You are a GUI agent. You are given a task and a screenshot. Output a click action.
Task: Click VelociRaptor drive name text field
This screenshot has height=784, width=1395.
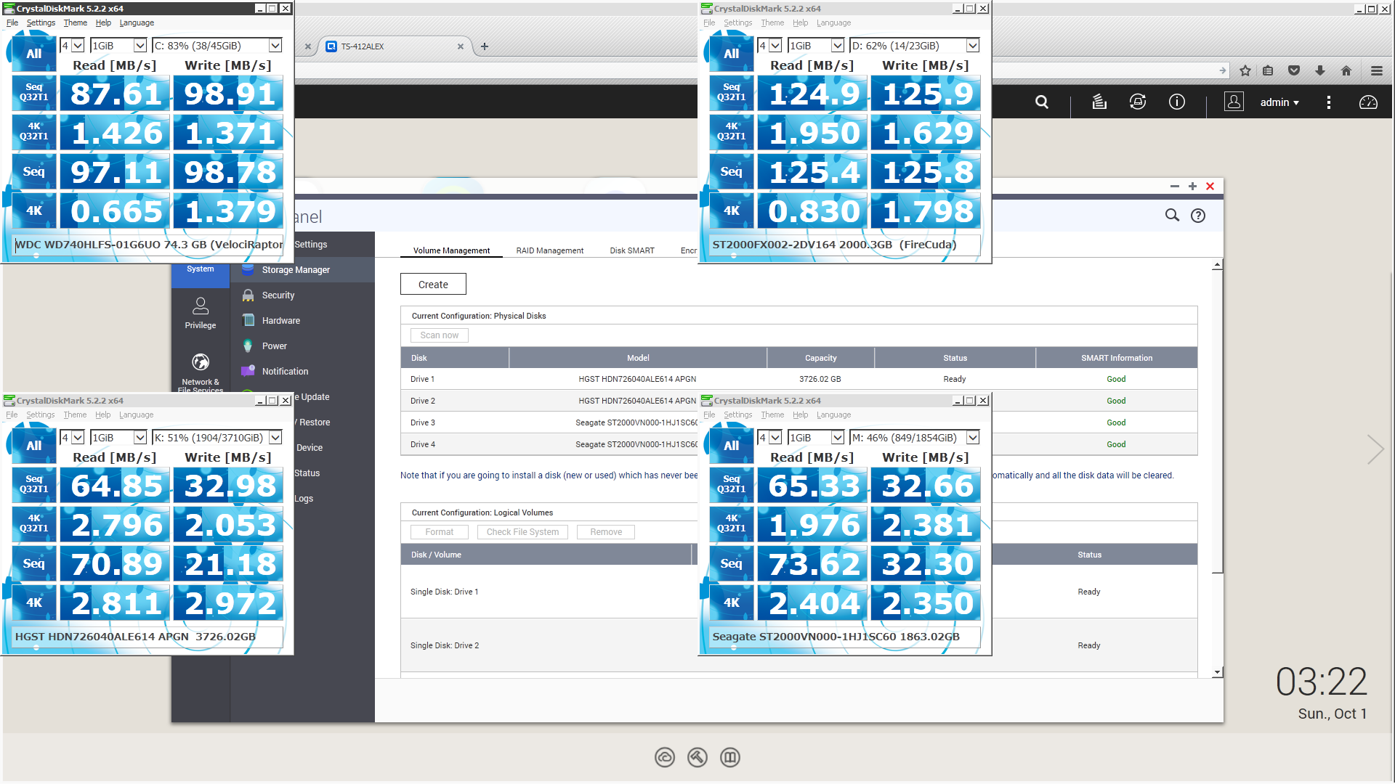coord(148,245)
